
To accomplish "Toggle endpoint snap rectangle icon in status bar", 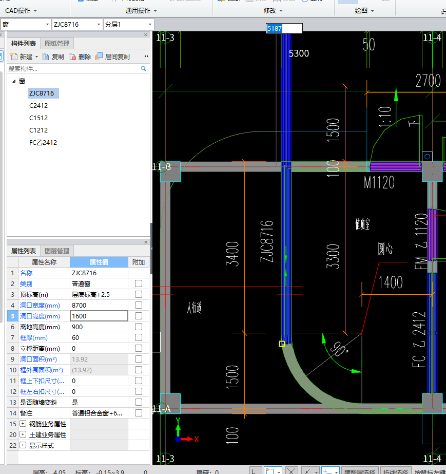I will [269, 471].
